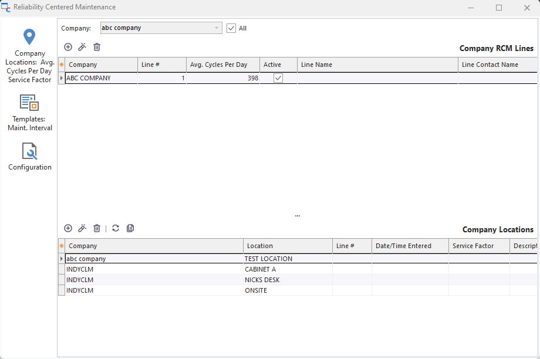Open Templates: Maint. Interval in the sidebar
Image resolution: width=540 pixels, height=359 pixels.
point(30,112)
